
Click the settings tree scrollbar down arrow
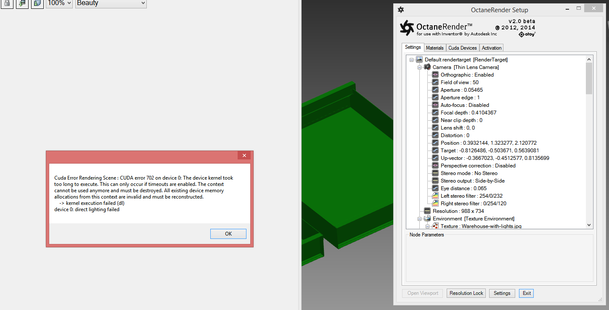click(x=589, y=225)
